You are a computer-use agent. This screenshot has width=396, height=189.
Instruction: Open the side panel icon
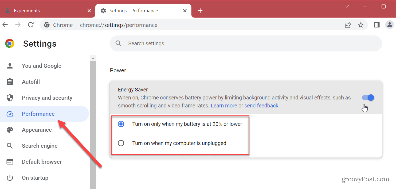coord(377,25)
